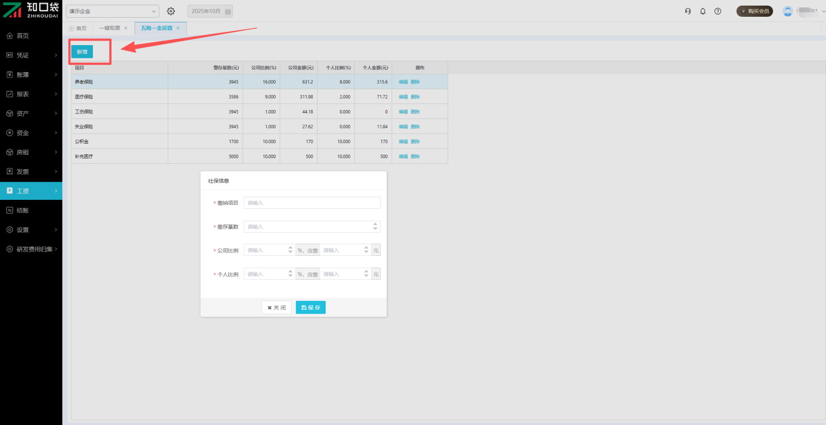826x425 pixels.
Task: Expand the 凭证 sidebar menu
Action: (x=31, y=55)
